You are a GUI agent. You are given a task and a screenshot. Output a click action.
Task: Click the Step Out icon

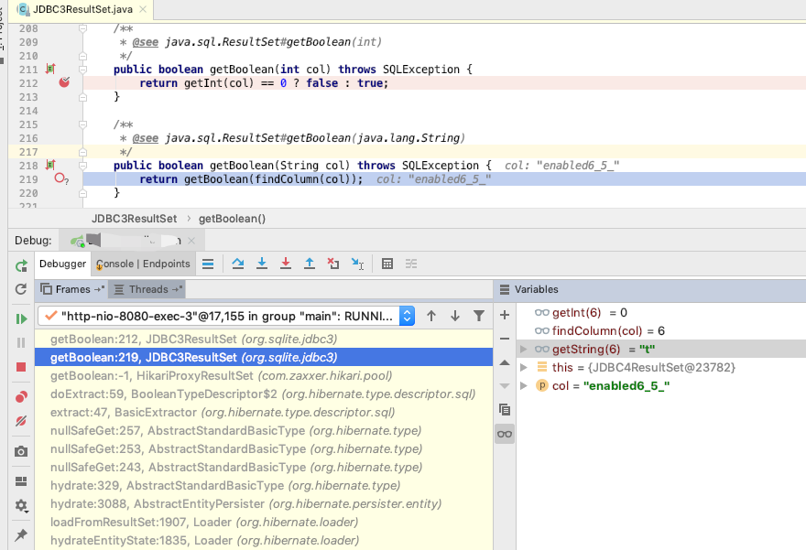tap(310, 264)
